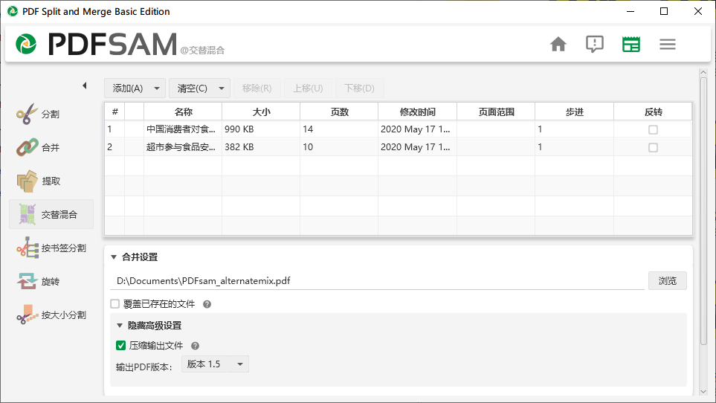Viewport: 716px width, 403px height.
Task: Click the scrollbar down arrow
Action: point(703,392)
